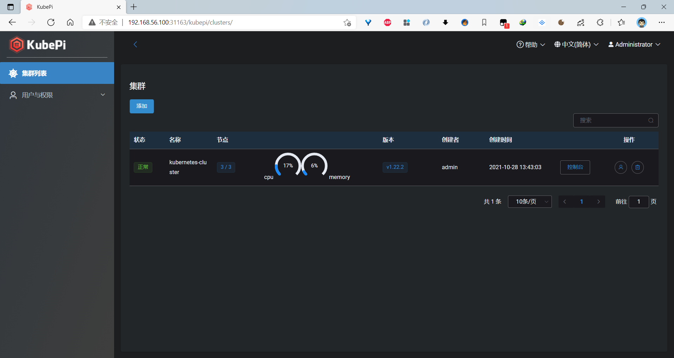This screenshot has width=674, height=358.
Task: Open the Help dropdown
Action: tap(531, 45)
